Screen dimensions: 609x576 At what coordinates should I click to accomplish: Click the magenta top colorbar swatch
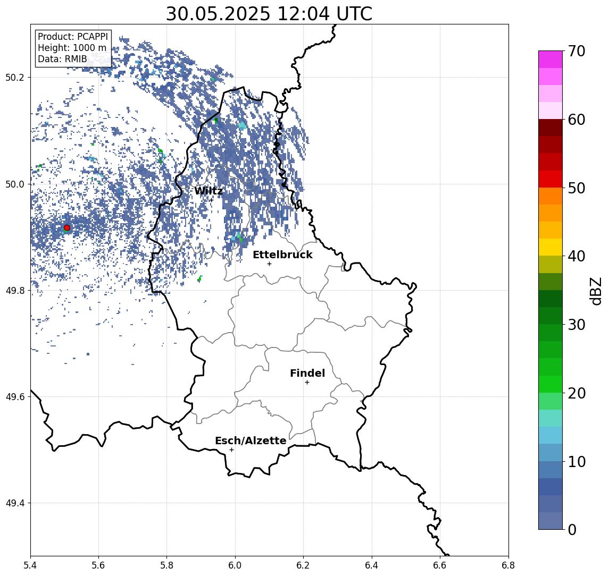[550, 60]
